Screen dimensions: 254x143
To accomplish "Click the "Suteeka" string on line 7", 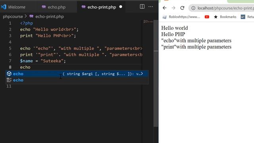I will (52, 61).
